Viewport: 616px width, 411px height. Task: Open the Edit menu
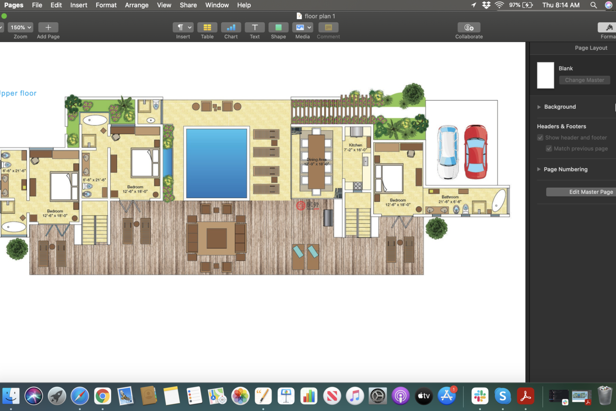click(x=56, y=5)
